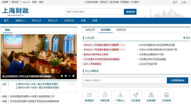Open 本市会计人员信息采集相关问题解答（一）

104,50
